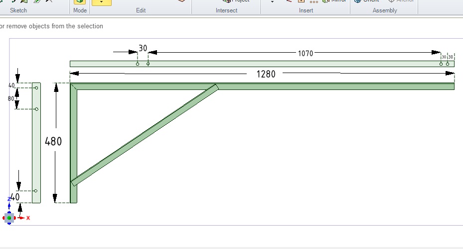Select the long horizontal beam
Image resolution: width=463 pixels, height=249 pixels.
[x=334, y=86]
